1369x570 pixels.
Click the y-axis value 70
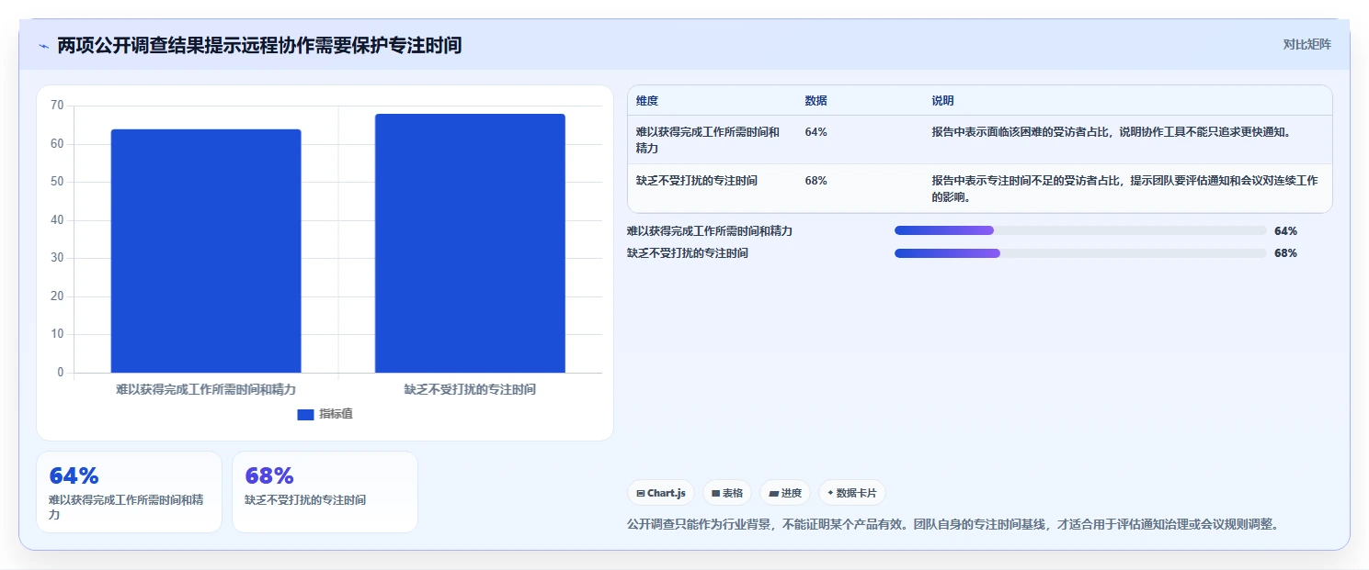tap(57, 106)
